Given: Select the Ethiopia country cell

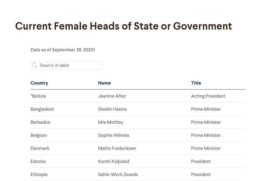Looking at the screenshot, I should (x=39, y=175).
